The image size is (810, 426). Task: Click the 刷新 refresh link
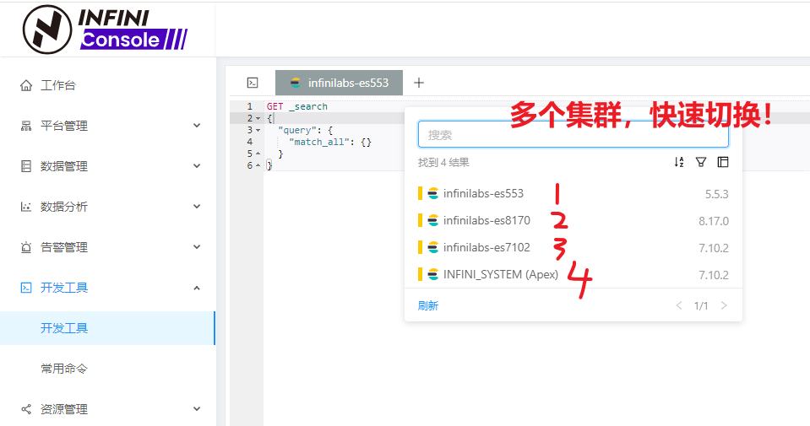click(427, 306)
